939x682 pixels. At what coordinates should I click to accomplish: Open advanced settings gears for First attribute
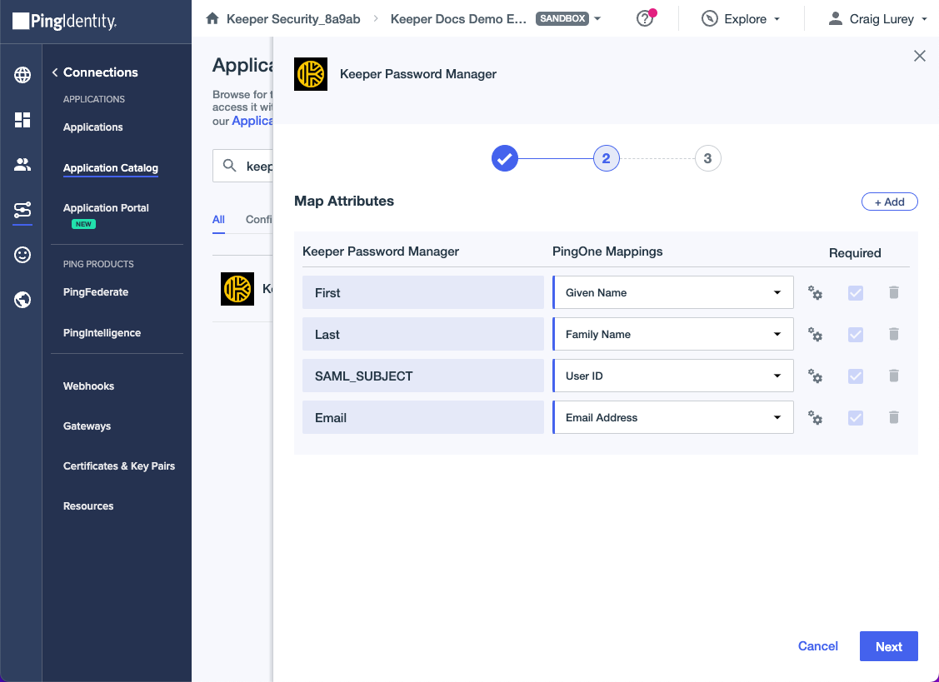click(815, 293)
